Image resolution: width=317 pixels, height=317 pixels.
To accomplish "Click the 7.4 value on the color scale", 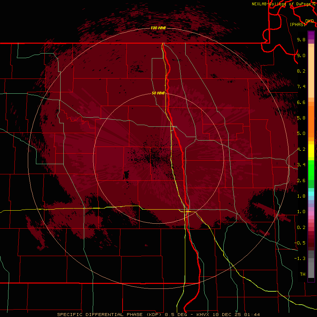I will pos(301,87).
